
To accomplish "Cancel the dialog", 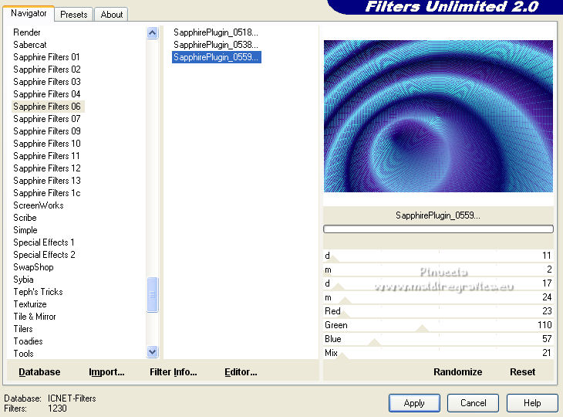I will (474, 403).
